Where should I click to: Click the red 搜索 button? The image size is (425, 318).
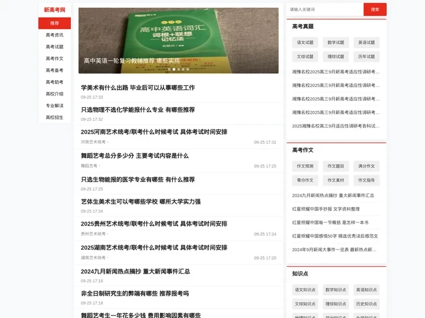375,9
